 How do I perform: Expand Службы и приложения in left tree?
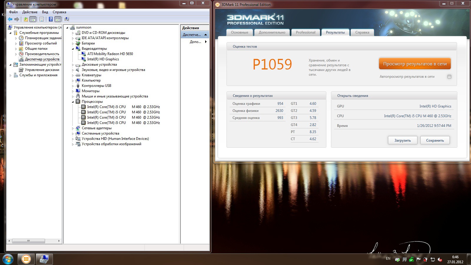click(10, 75)
